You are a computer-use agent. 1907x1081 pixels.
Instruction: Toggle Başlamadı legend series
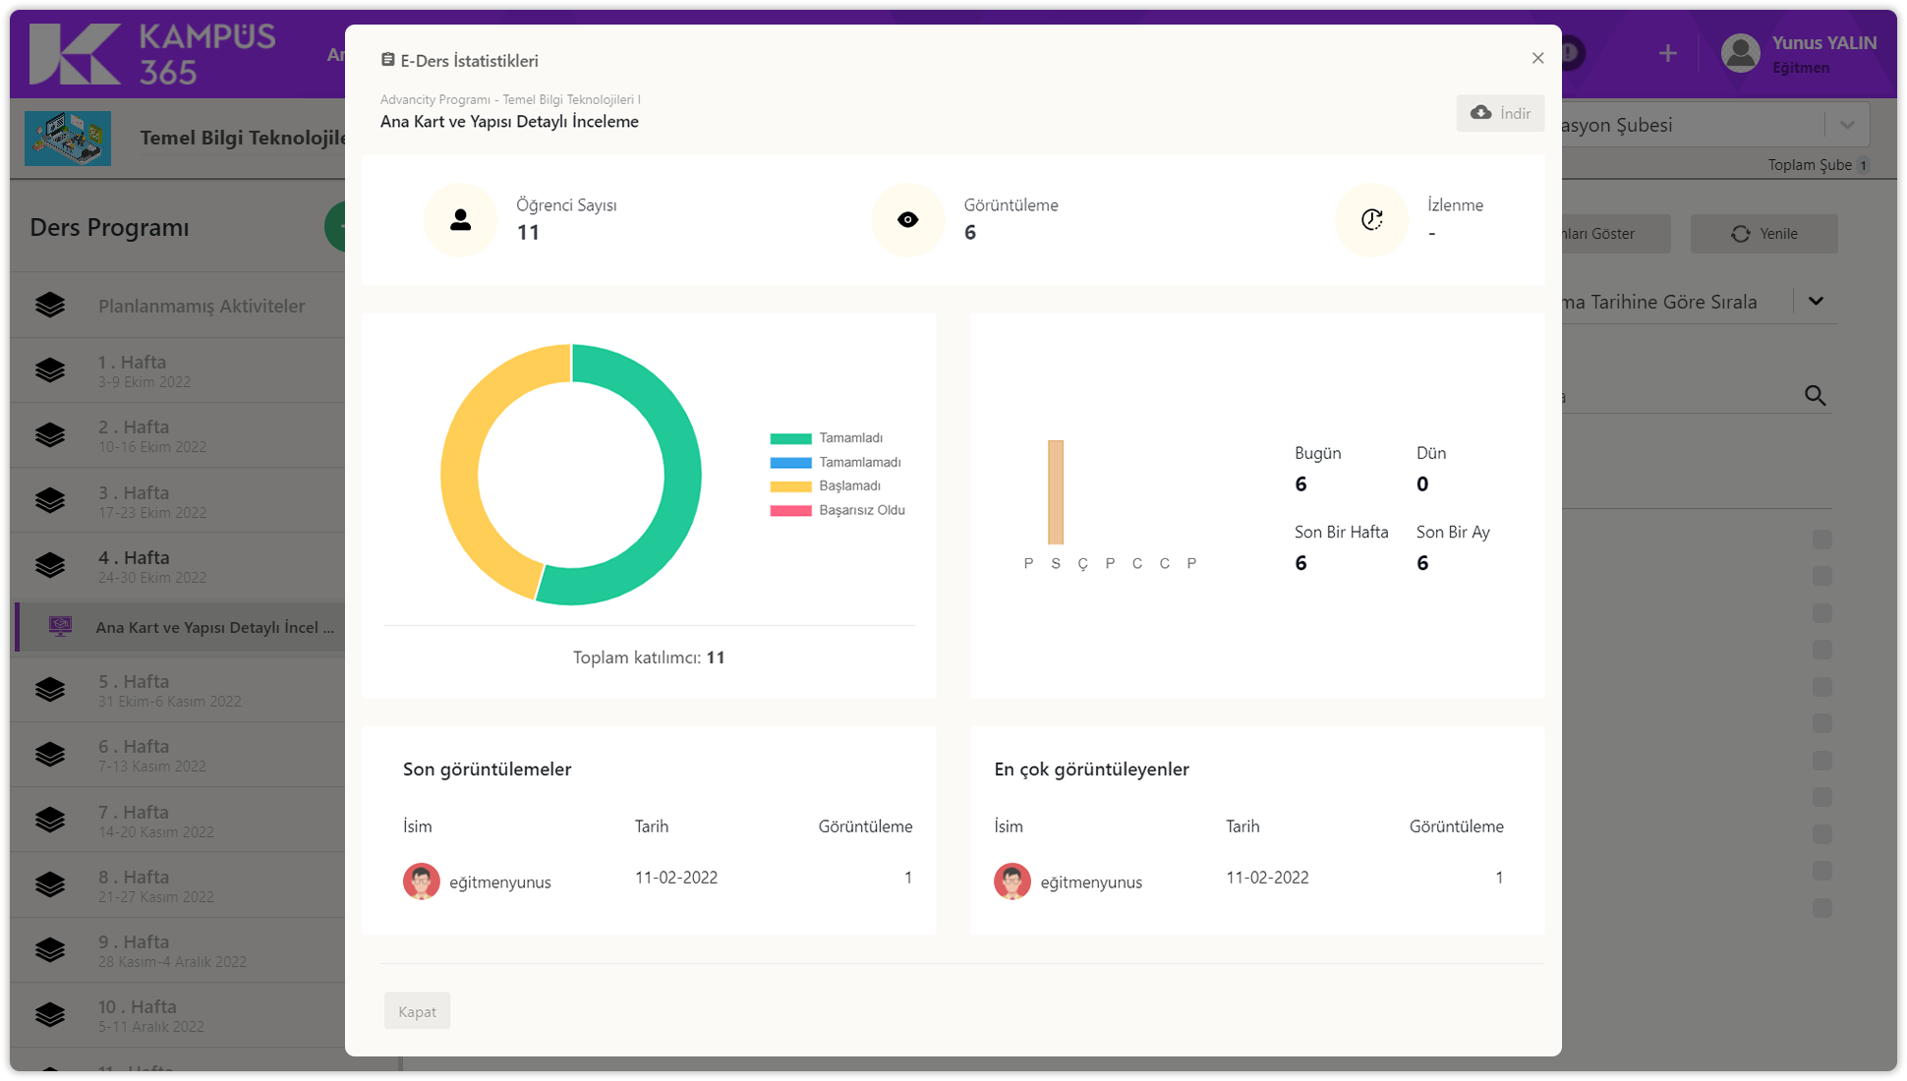848,486
